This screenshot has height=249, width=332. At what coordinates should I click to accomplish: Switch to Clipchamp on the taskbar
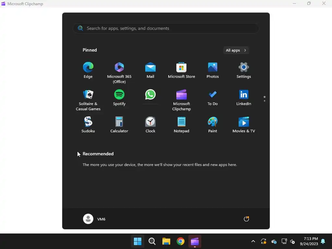[195, 241]
